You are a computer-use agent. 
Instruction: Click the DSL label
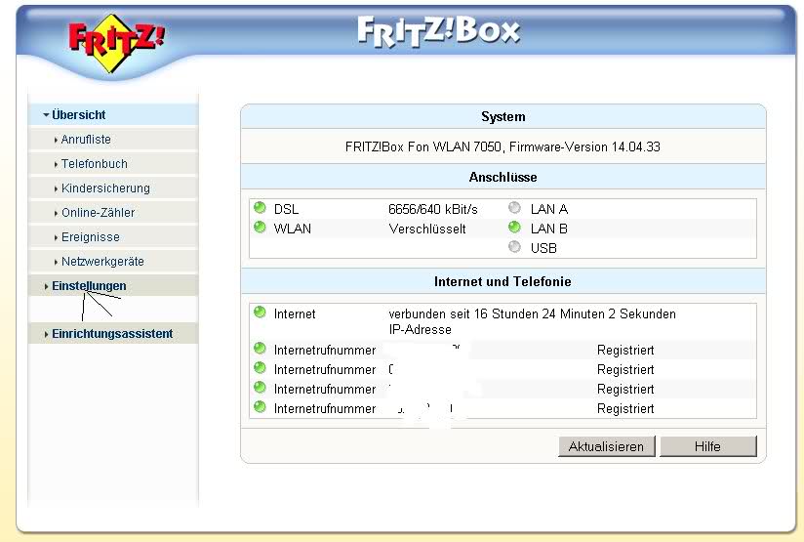pos(286,209)
